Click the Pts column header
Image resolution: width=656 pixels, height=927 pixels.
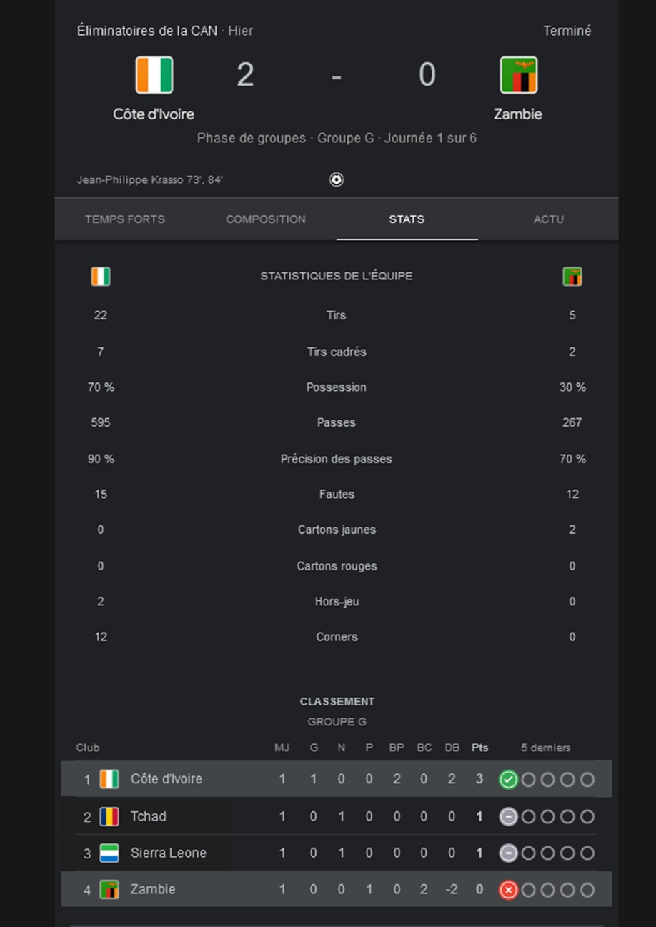point(479,748)
